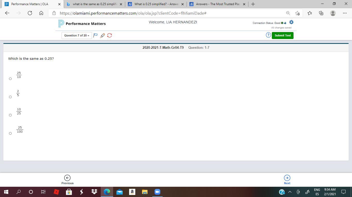Select the answer 25/10

point(10,79)
